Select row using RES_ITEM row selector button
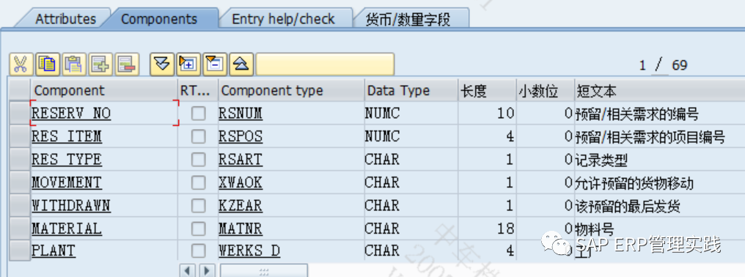 20,136
